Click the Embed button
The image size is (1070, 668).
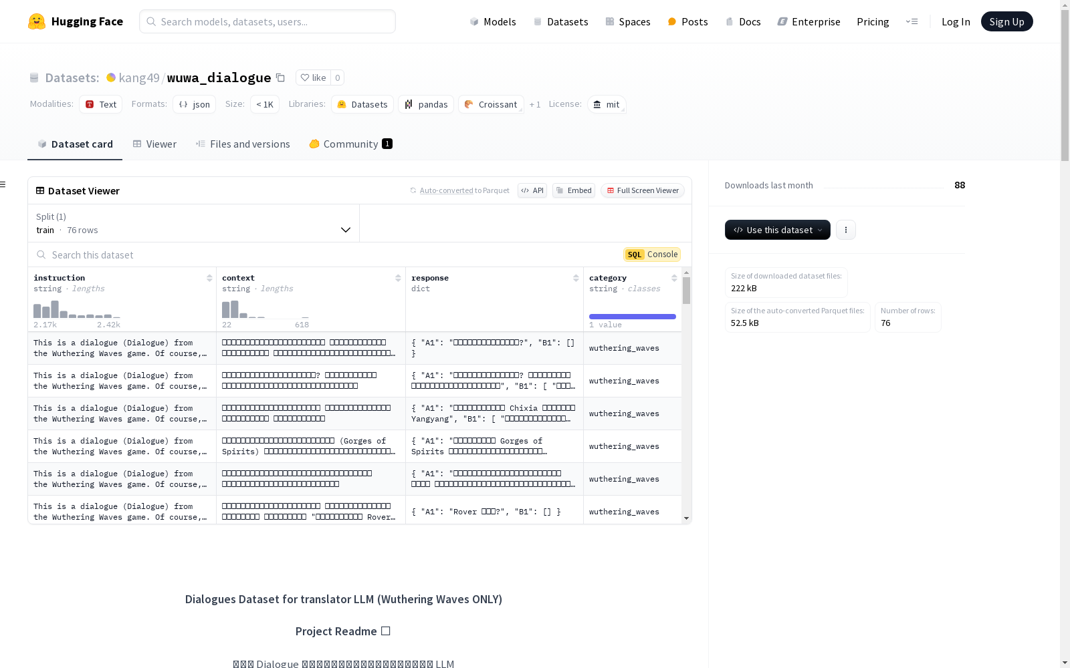(x=574, y=190)
